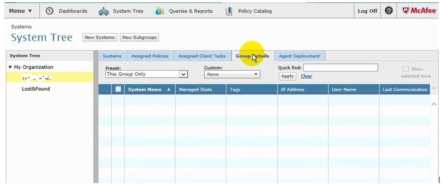Click the System Name sort arrow
The height and width of the screenshot is (184, 441).
[x=169, y=90]
